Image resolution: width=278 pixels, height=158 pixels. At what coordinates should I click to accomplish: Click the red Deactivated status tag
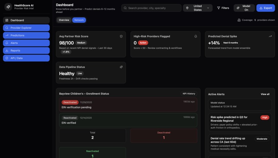click(x=70, y=102)
